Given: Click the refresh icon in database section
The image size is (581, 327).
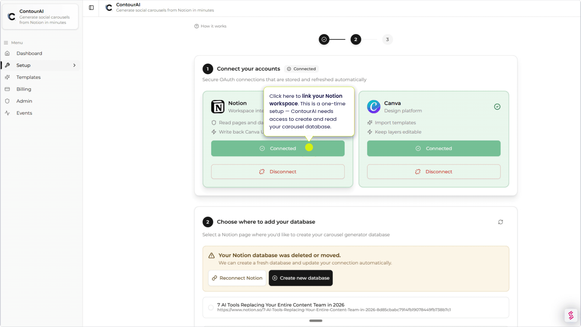Looking at the screenshot, I should [501, 222].
